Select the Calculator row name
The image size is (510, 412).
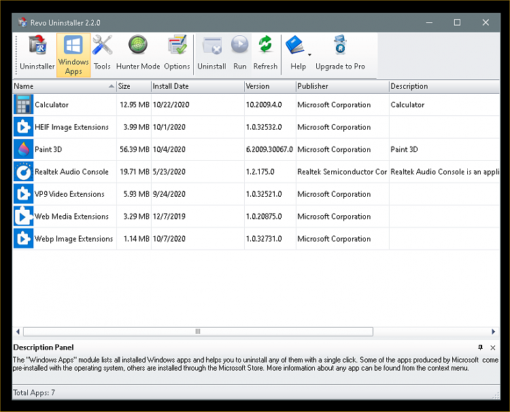pos(52,105)
